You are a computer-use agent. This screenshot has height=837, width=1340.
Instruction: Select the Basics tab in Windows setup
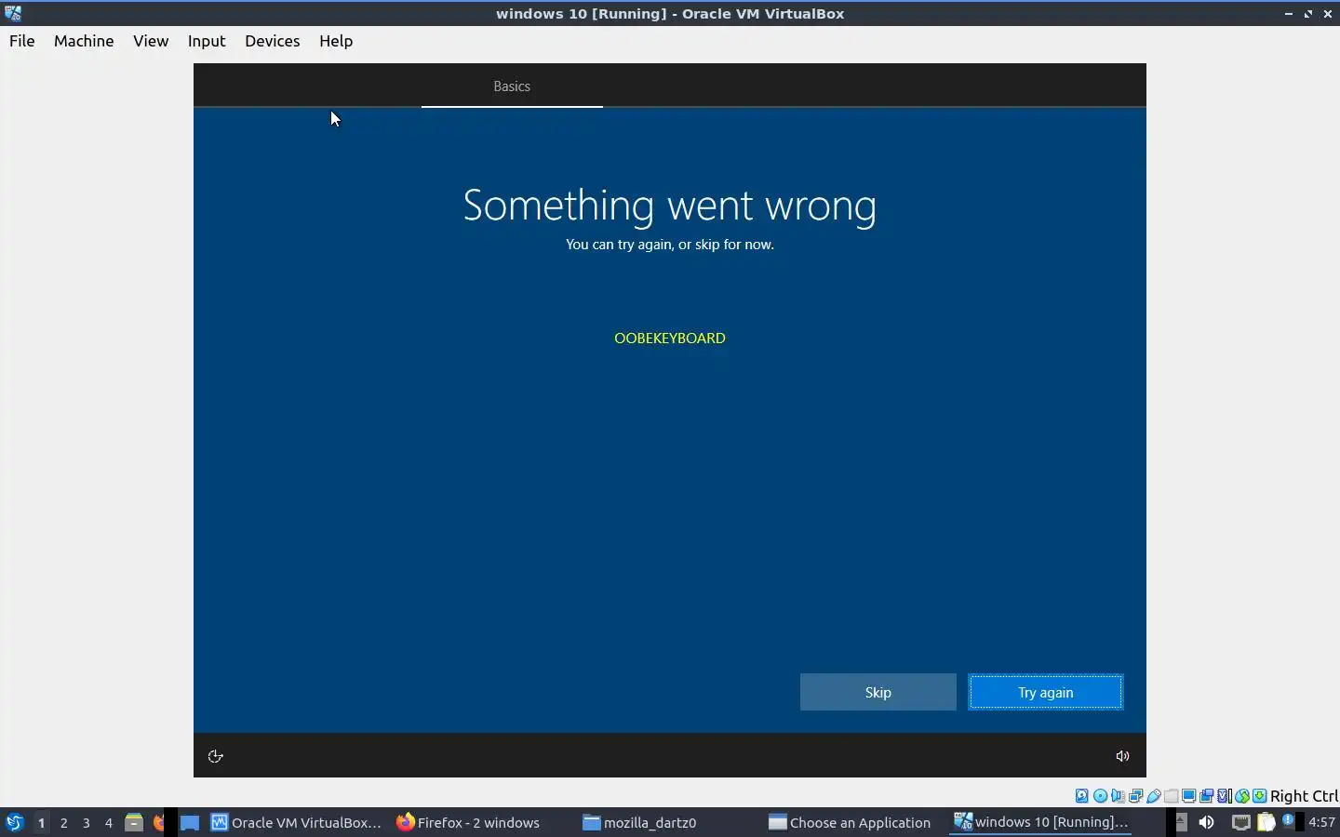tap(512, 86)
